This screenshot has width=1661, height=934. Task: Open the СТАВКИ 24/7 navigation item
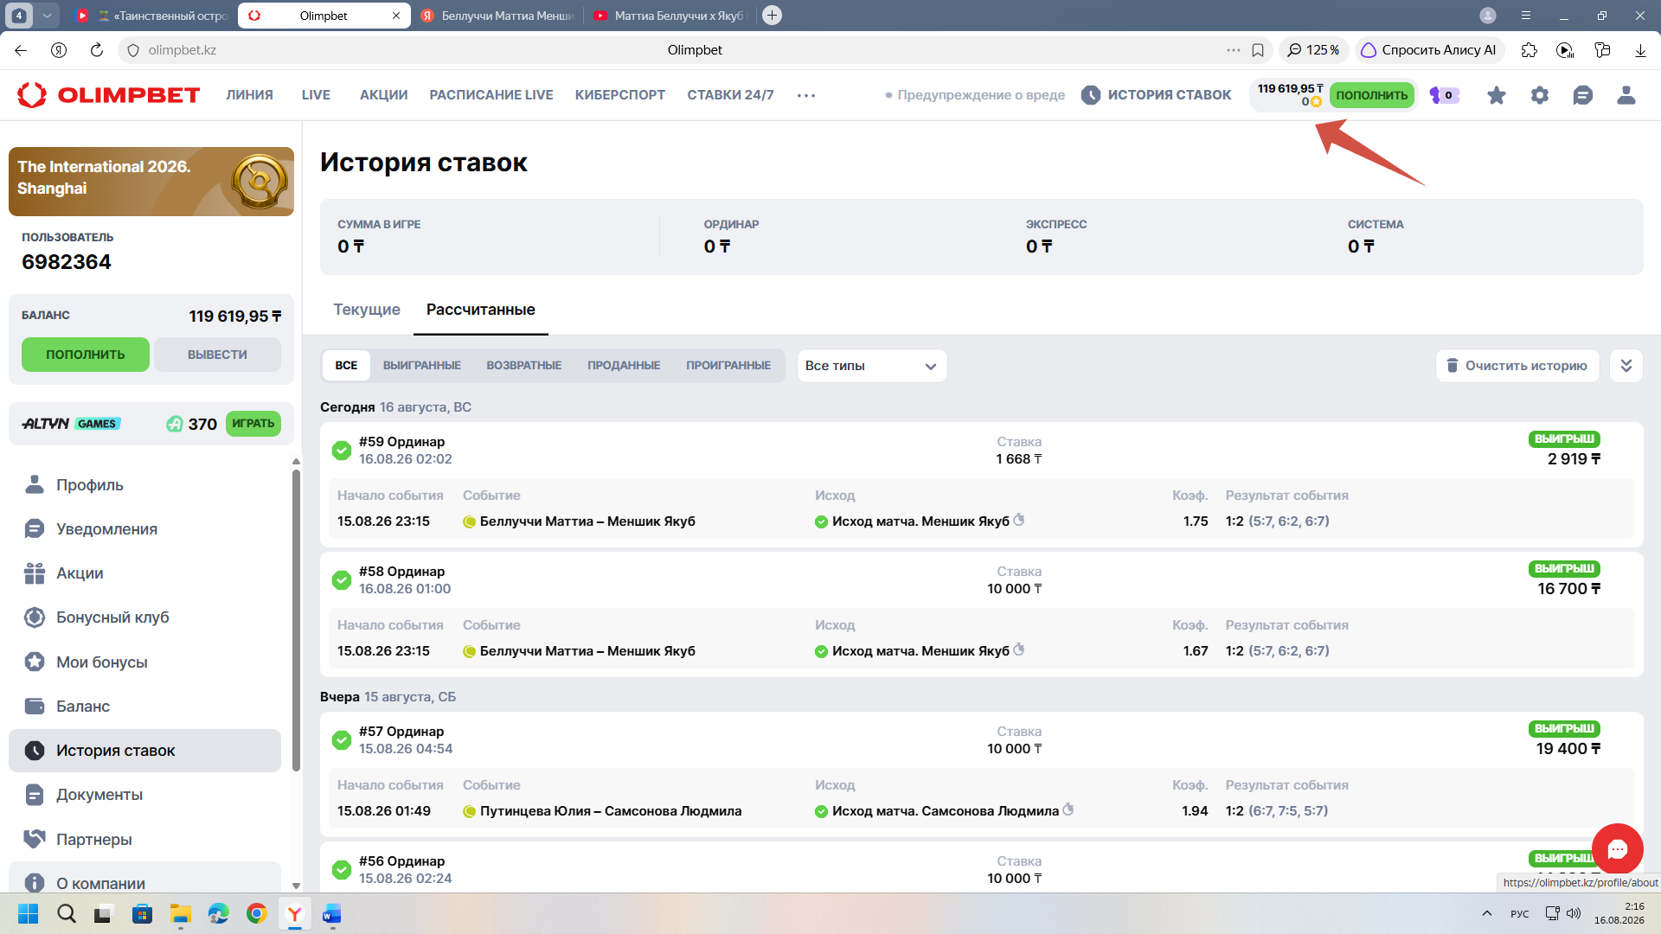coord(730,95)
